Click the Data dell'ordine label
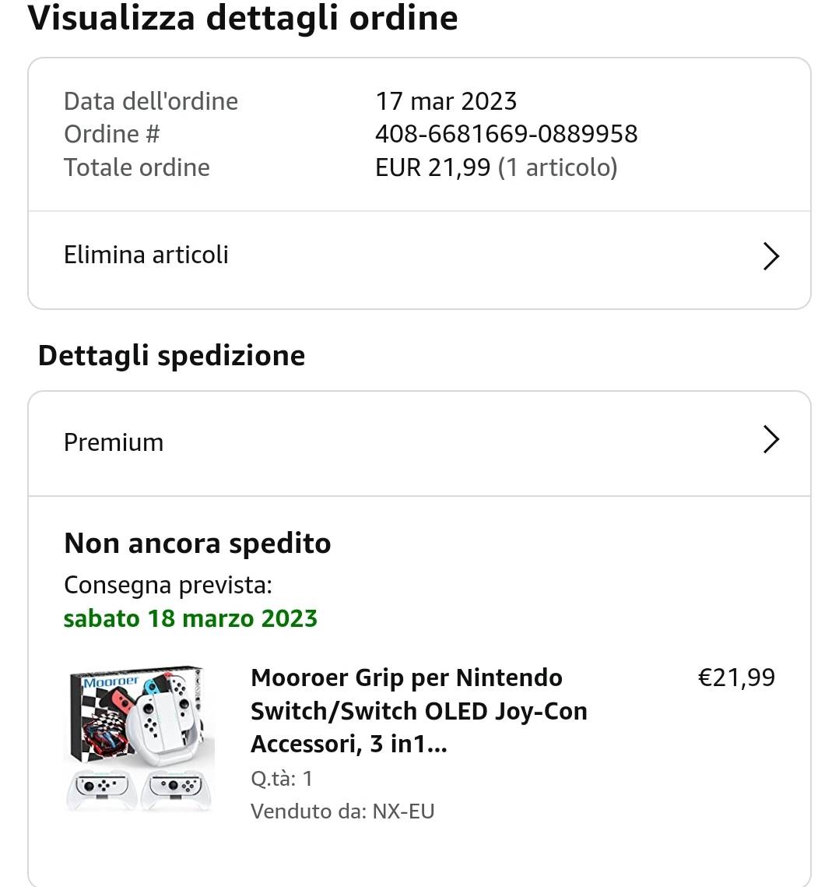Screen dimensions: 839x887 tap(151, 101)
